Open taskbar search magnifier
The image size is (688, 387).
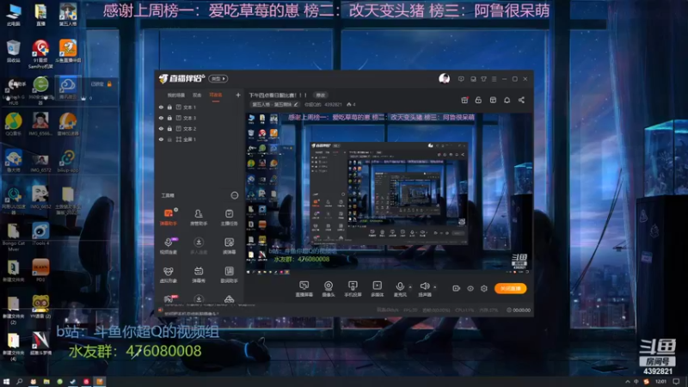[x=19, y=382]
